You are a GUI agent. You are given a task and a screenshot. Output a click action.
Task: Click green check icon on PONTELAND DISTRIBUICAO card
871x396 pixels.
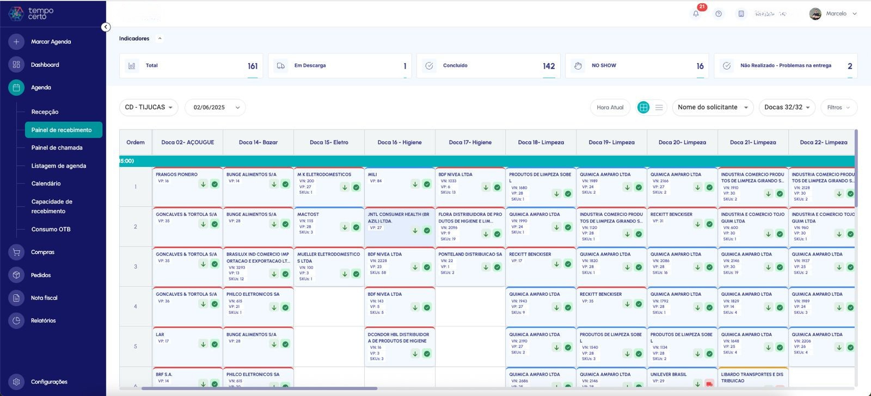click(x=497, y=267)
